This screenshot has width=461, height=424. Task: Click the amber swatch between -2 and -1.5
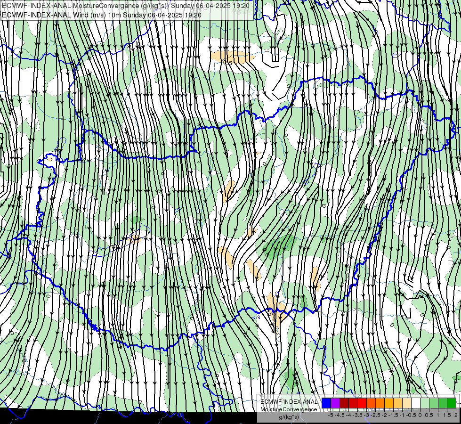389,403
